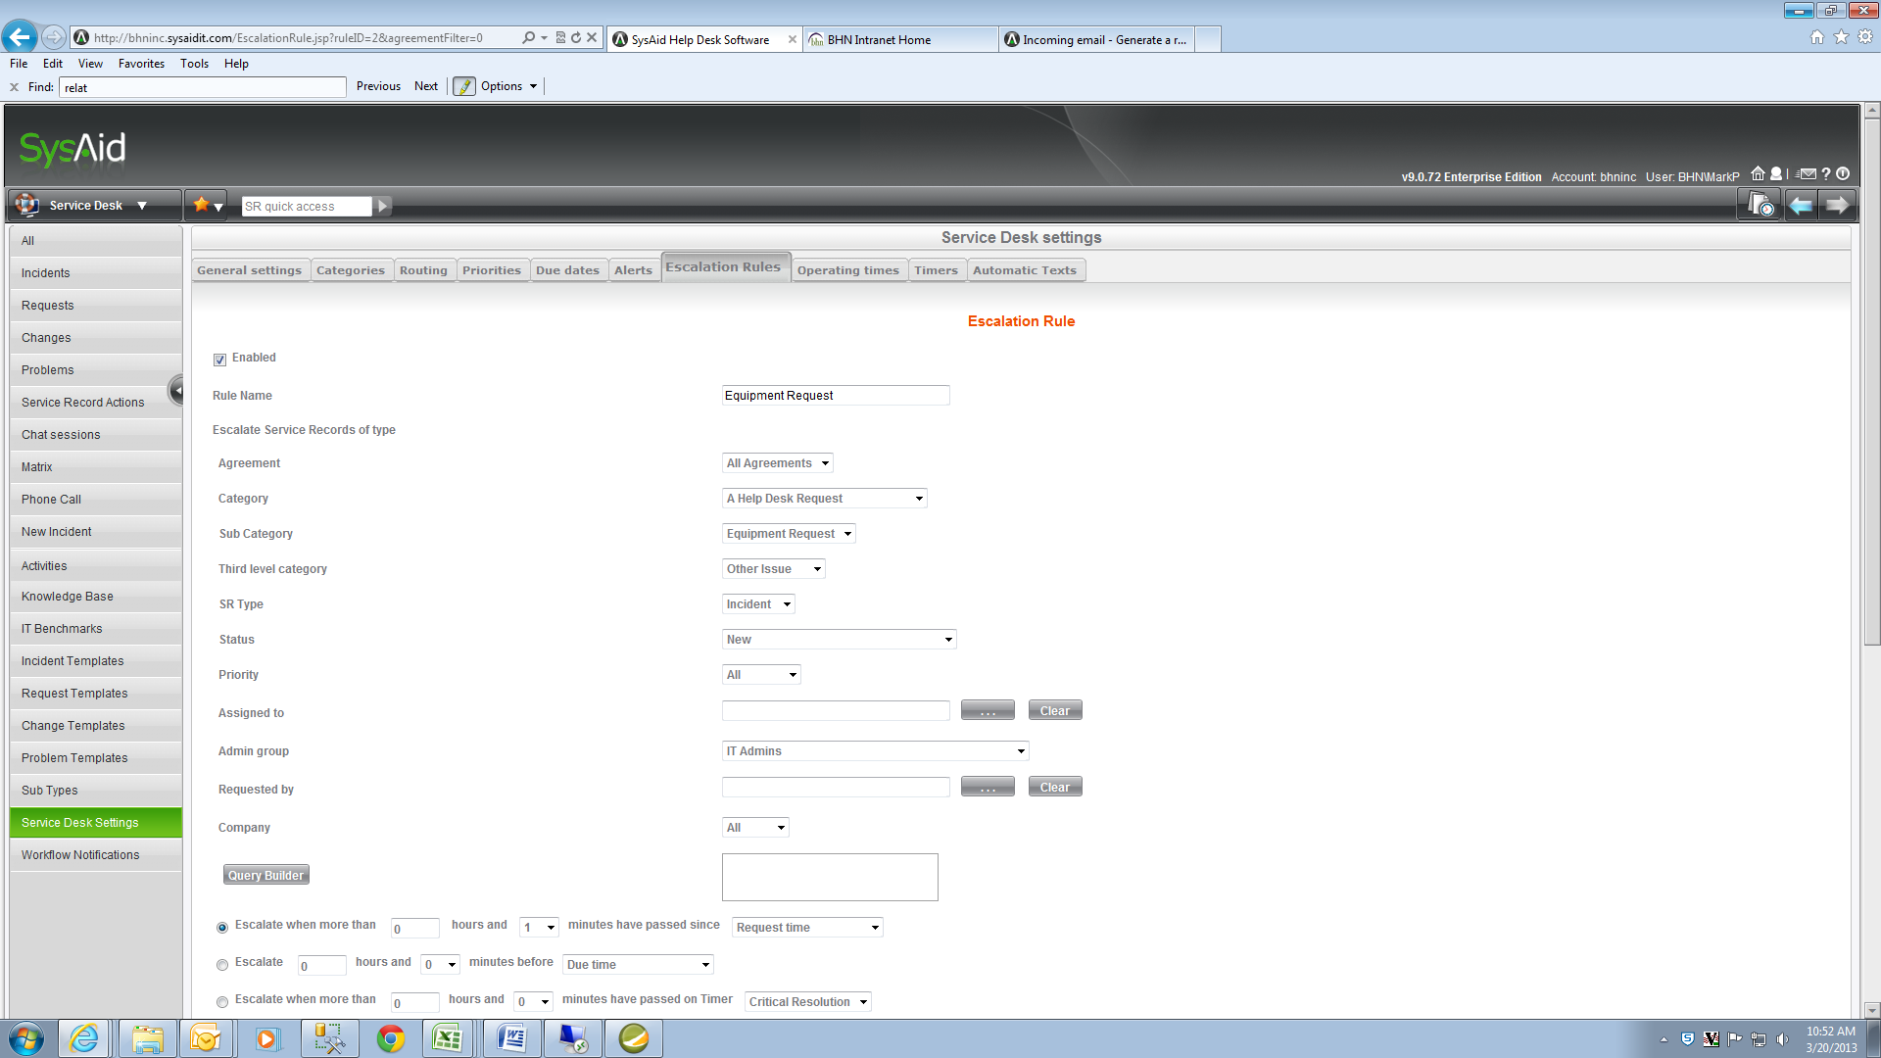Image resolution: width=1881 pixels, height=1058 pixels.
Task: Open the Agreement dropdown
Action: (x=778, y=463)
